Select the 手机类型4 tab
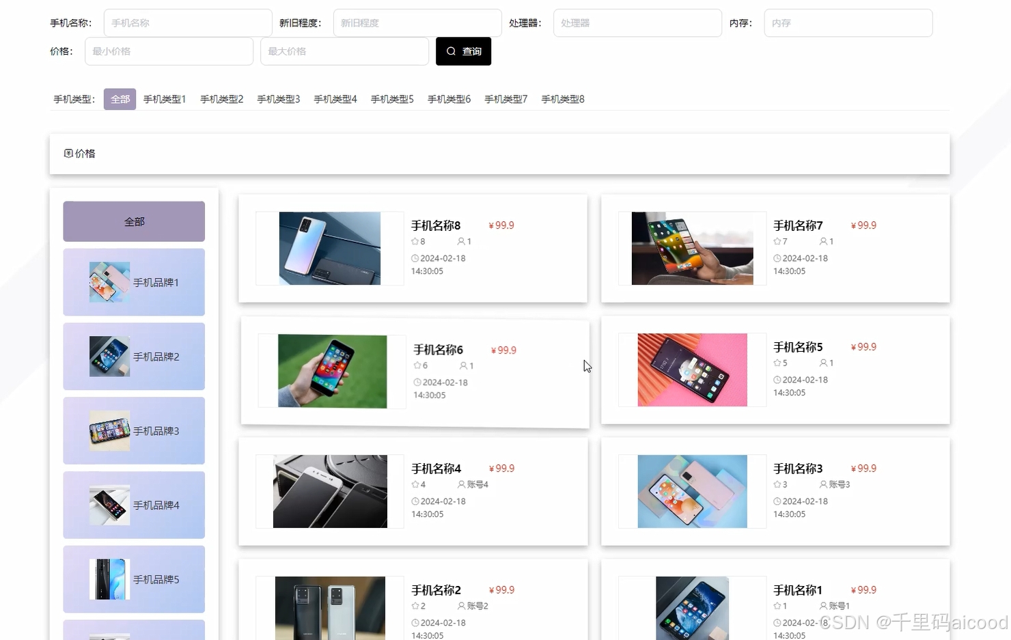The width and height of the screenshot is (1011, 640). tap(335, 99)
